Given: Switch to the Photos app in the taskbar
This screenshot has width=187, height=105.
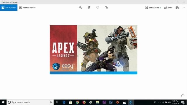Looking at the screenshot, I should click(x=124, y=102).
